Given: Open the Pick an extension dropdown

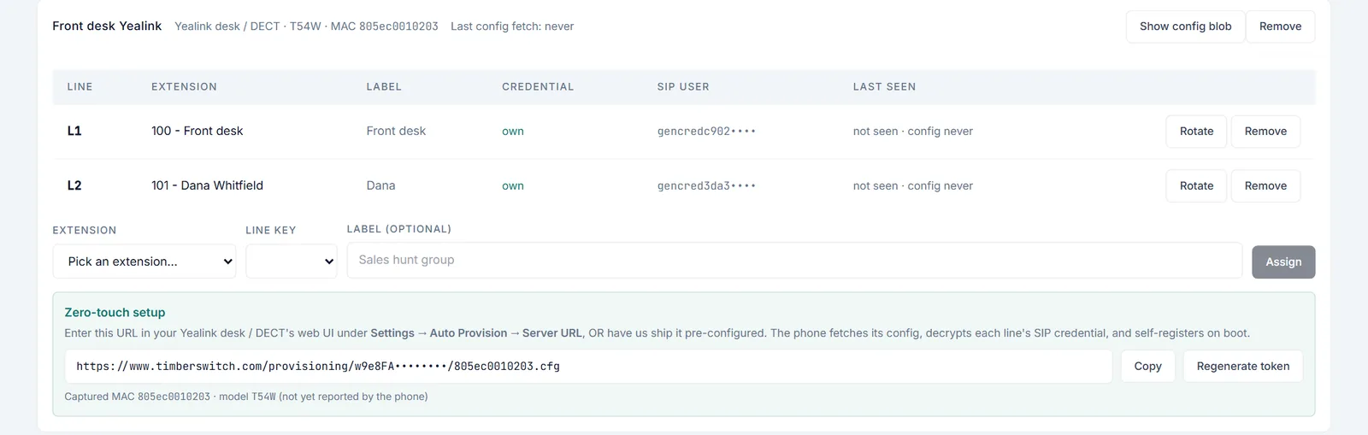Looking at the screenshot, I should point(144,262).
